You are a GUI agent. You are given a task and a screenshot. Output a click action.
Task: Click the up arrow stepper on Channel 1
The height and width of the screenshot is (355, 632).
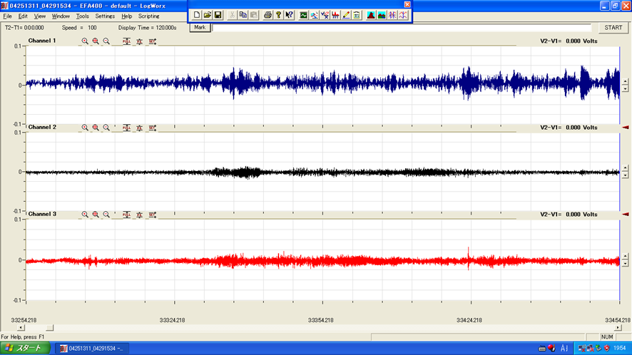(x=626, y=81)
